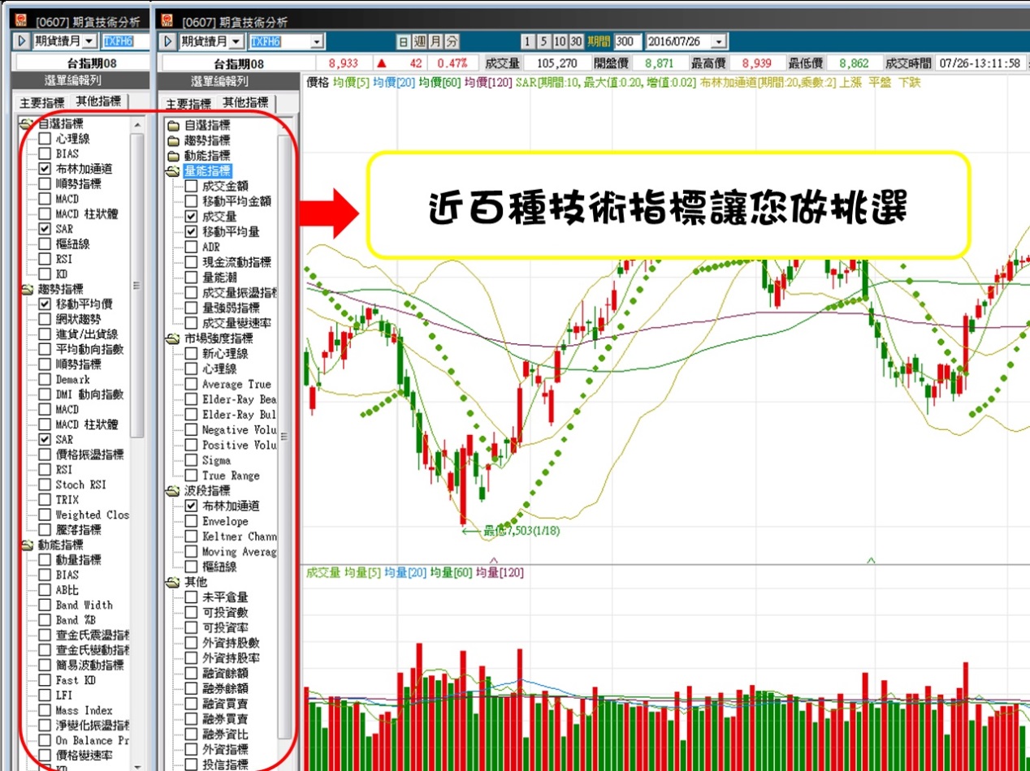Screen dimensions: 1030x771
Task: Select the 週 weekly period button
Action: pos(419,41)
